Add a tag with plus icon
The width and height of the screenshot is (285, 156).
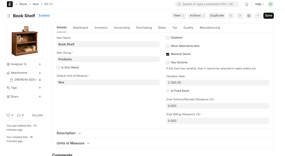click(40, 88)
